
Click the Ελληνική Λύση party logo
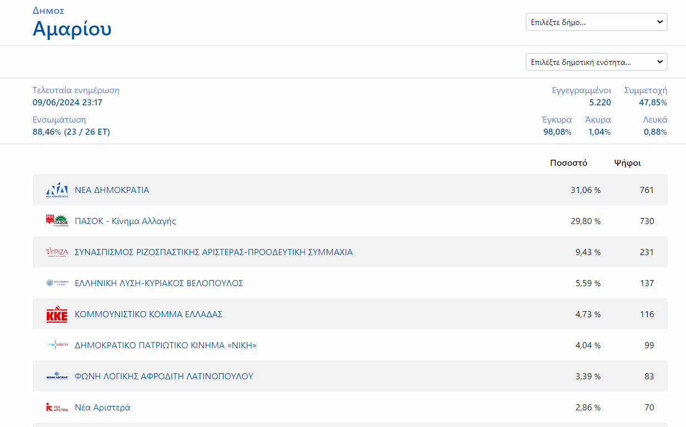pyautogui.click(x=57, y=283)
